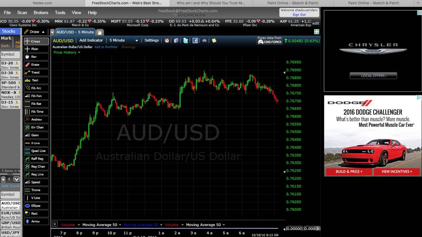Choose the V Line tool
This screenshot has height=237, width=422.
(x=36, y=198)
